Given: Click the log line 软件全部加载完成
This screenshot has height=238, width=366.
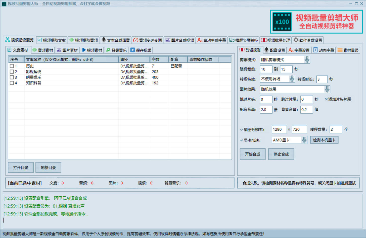Looking at the screenshot, I should coord(46,214).
